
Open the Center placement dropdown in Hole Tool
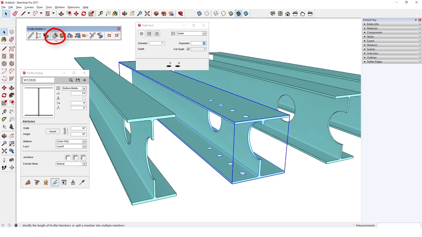[x=191, y=34]
